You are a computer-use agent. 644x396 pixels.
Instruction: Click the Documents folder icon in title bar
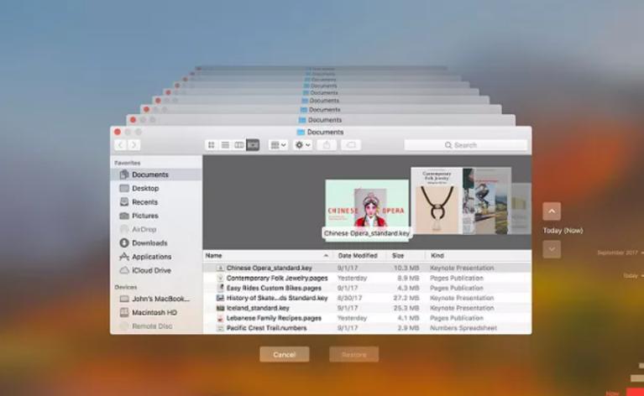301,132
